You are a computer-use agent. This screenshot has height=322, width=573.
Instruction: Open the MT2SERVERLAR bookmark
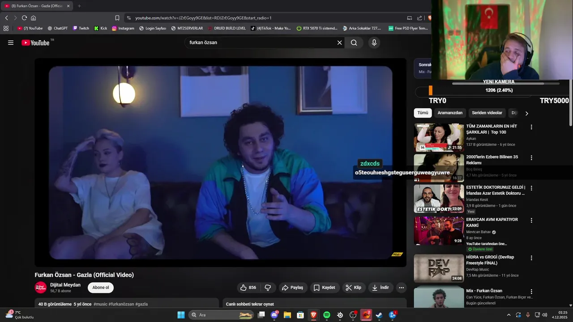[187, 28]
